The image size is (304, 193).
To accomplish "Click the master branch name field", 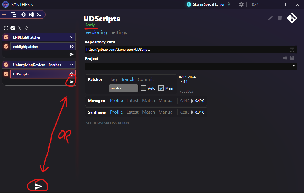I will [124, 88].
